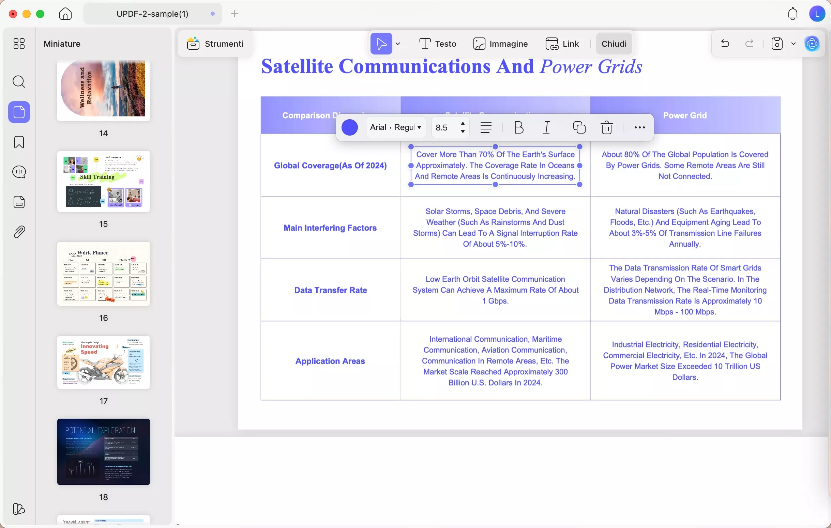Toggle bold formatting on selected text
This screenshot has width=831, height=528.
518,127
